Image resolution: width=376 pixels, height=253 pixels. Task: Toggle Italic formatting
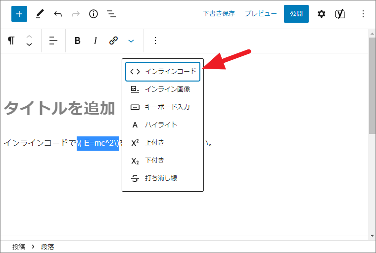(95, 41)
